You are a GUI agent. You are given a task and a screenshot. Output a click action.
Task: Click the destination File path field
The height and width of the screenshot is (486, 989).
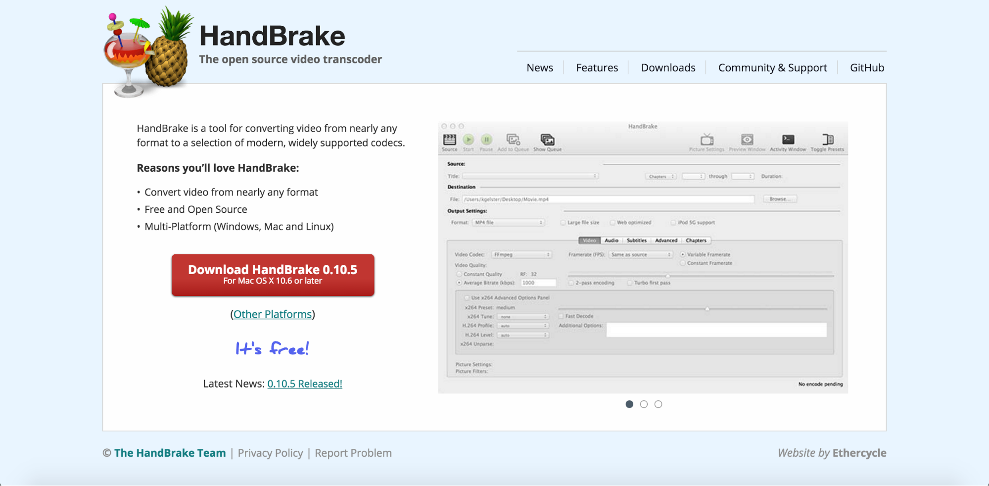(608, 199)
